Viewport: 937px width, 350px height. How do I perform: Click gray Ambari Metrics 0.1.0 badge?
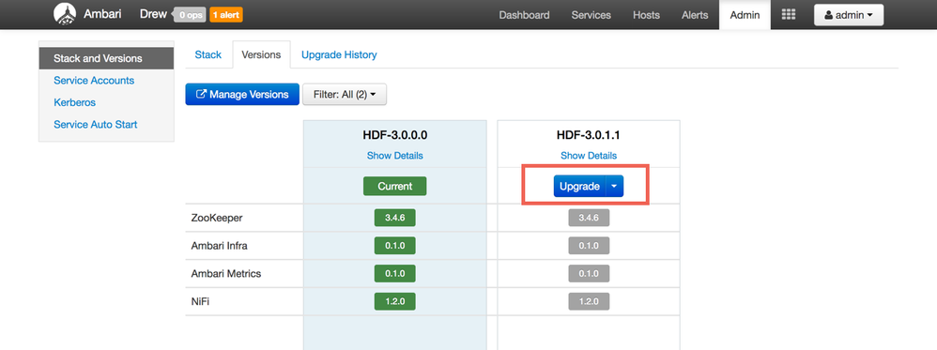589,274
